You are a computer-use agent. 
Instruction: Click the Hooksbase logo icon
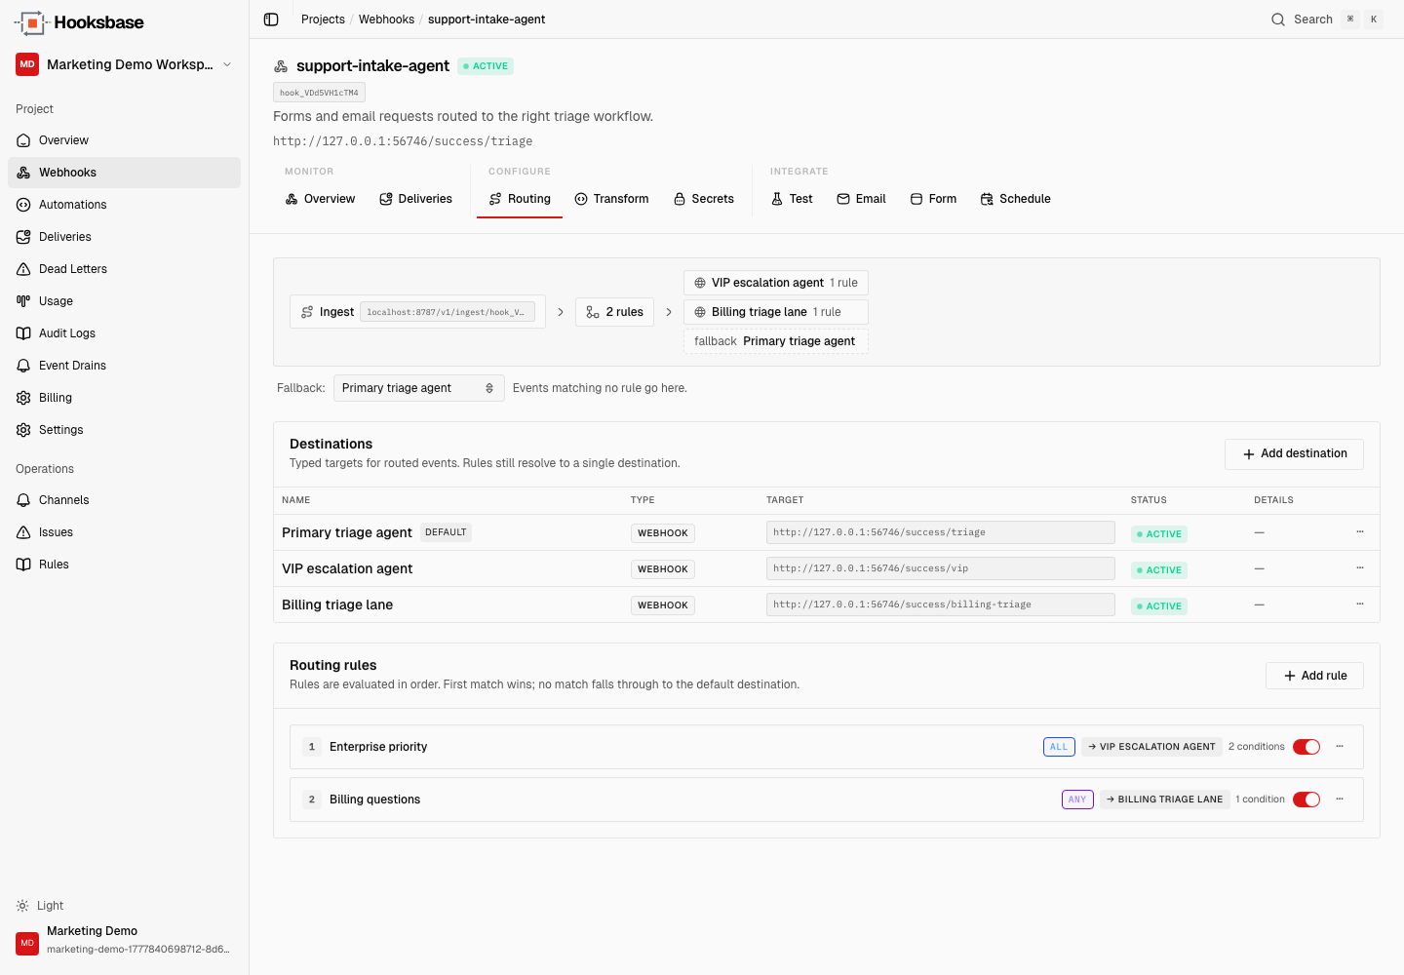[31, 22]
